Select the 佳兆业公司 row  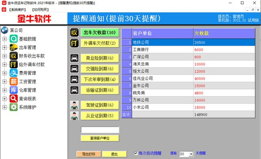point(188,78)
